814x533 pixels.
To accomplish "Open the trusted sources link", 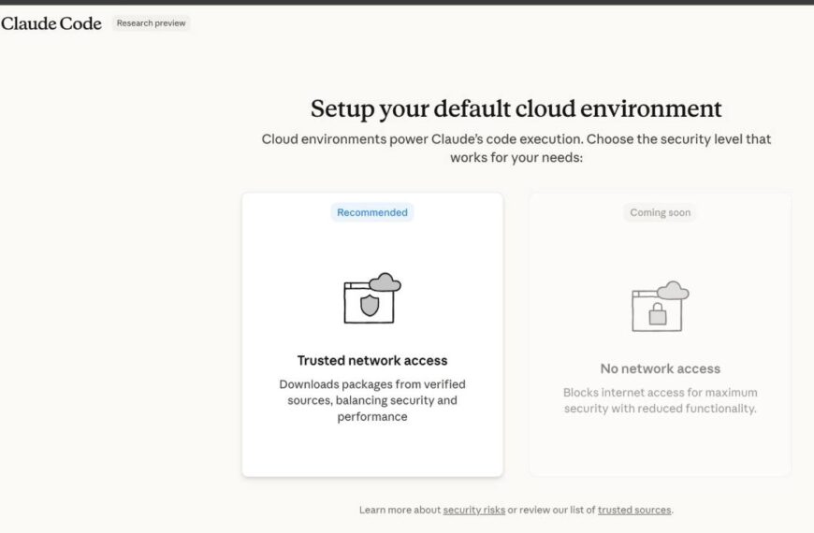I will [633, 510].
